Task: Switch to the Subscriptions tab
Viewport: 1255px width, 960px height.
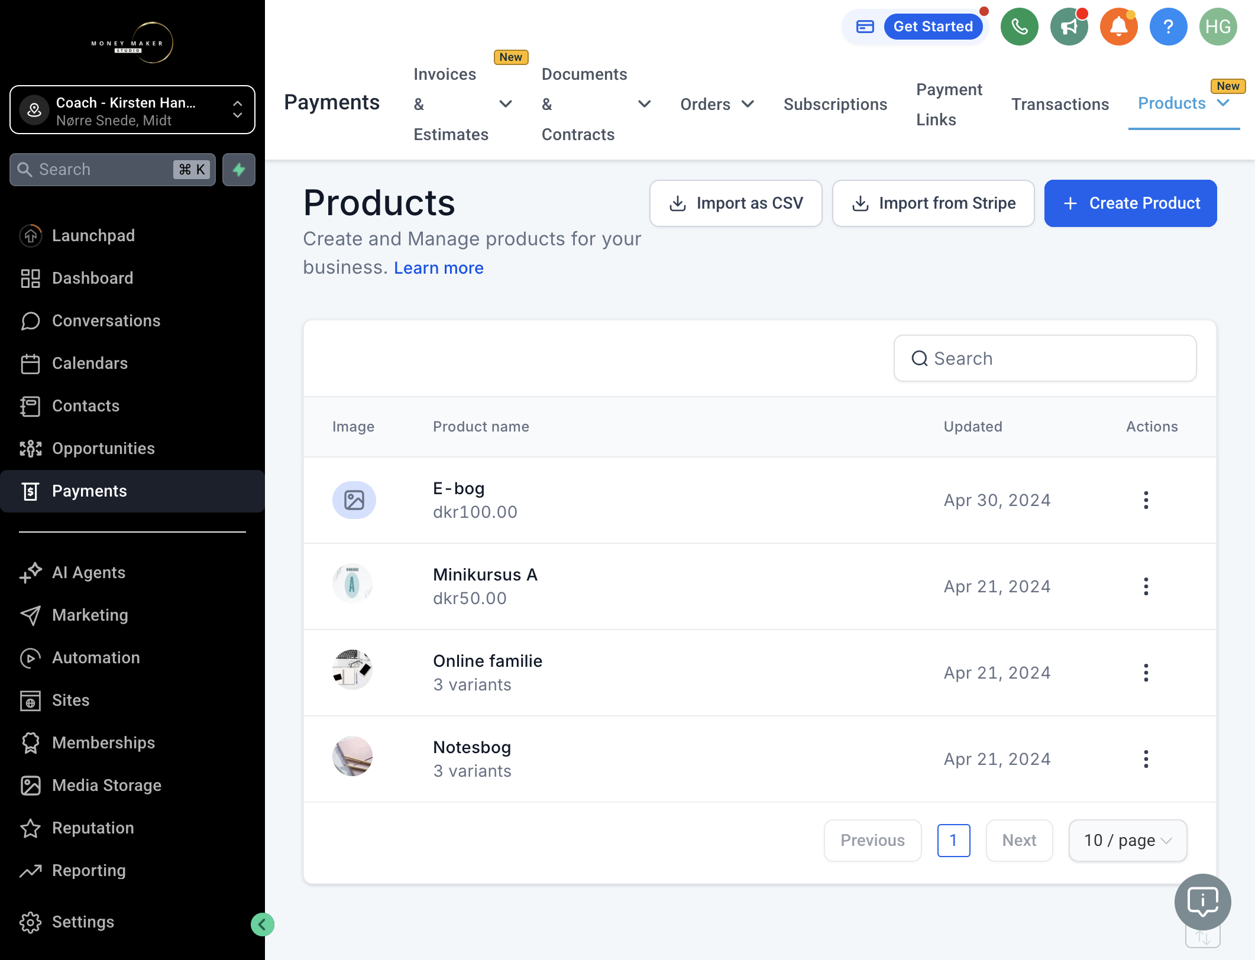Action: 835,104
